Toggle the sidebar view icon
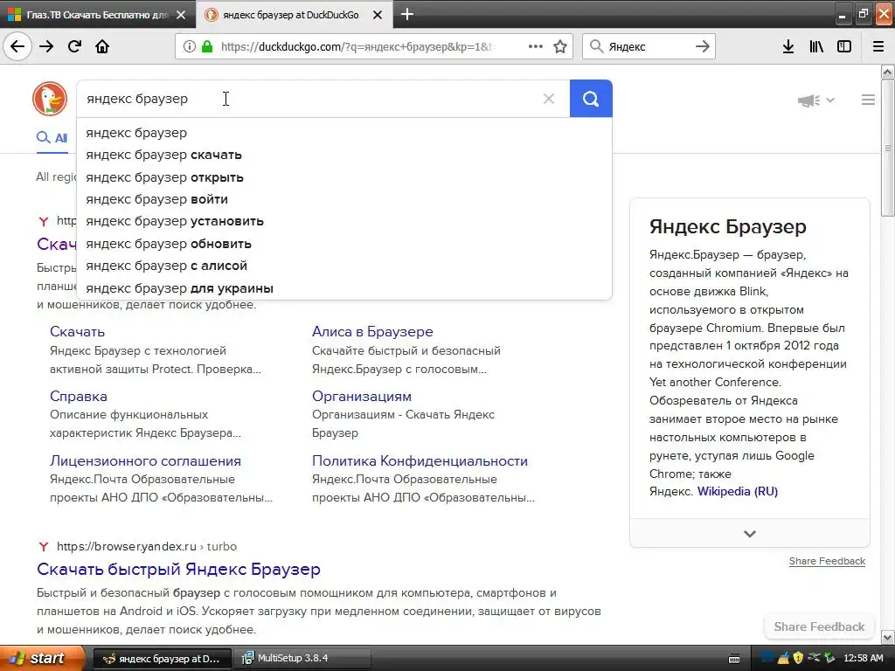Viewport: 895px width, 671px height. click(x=844, y=46)
